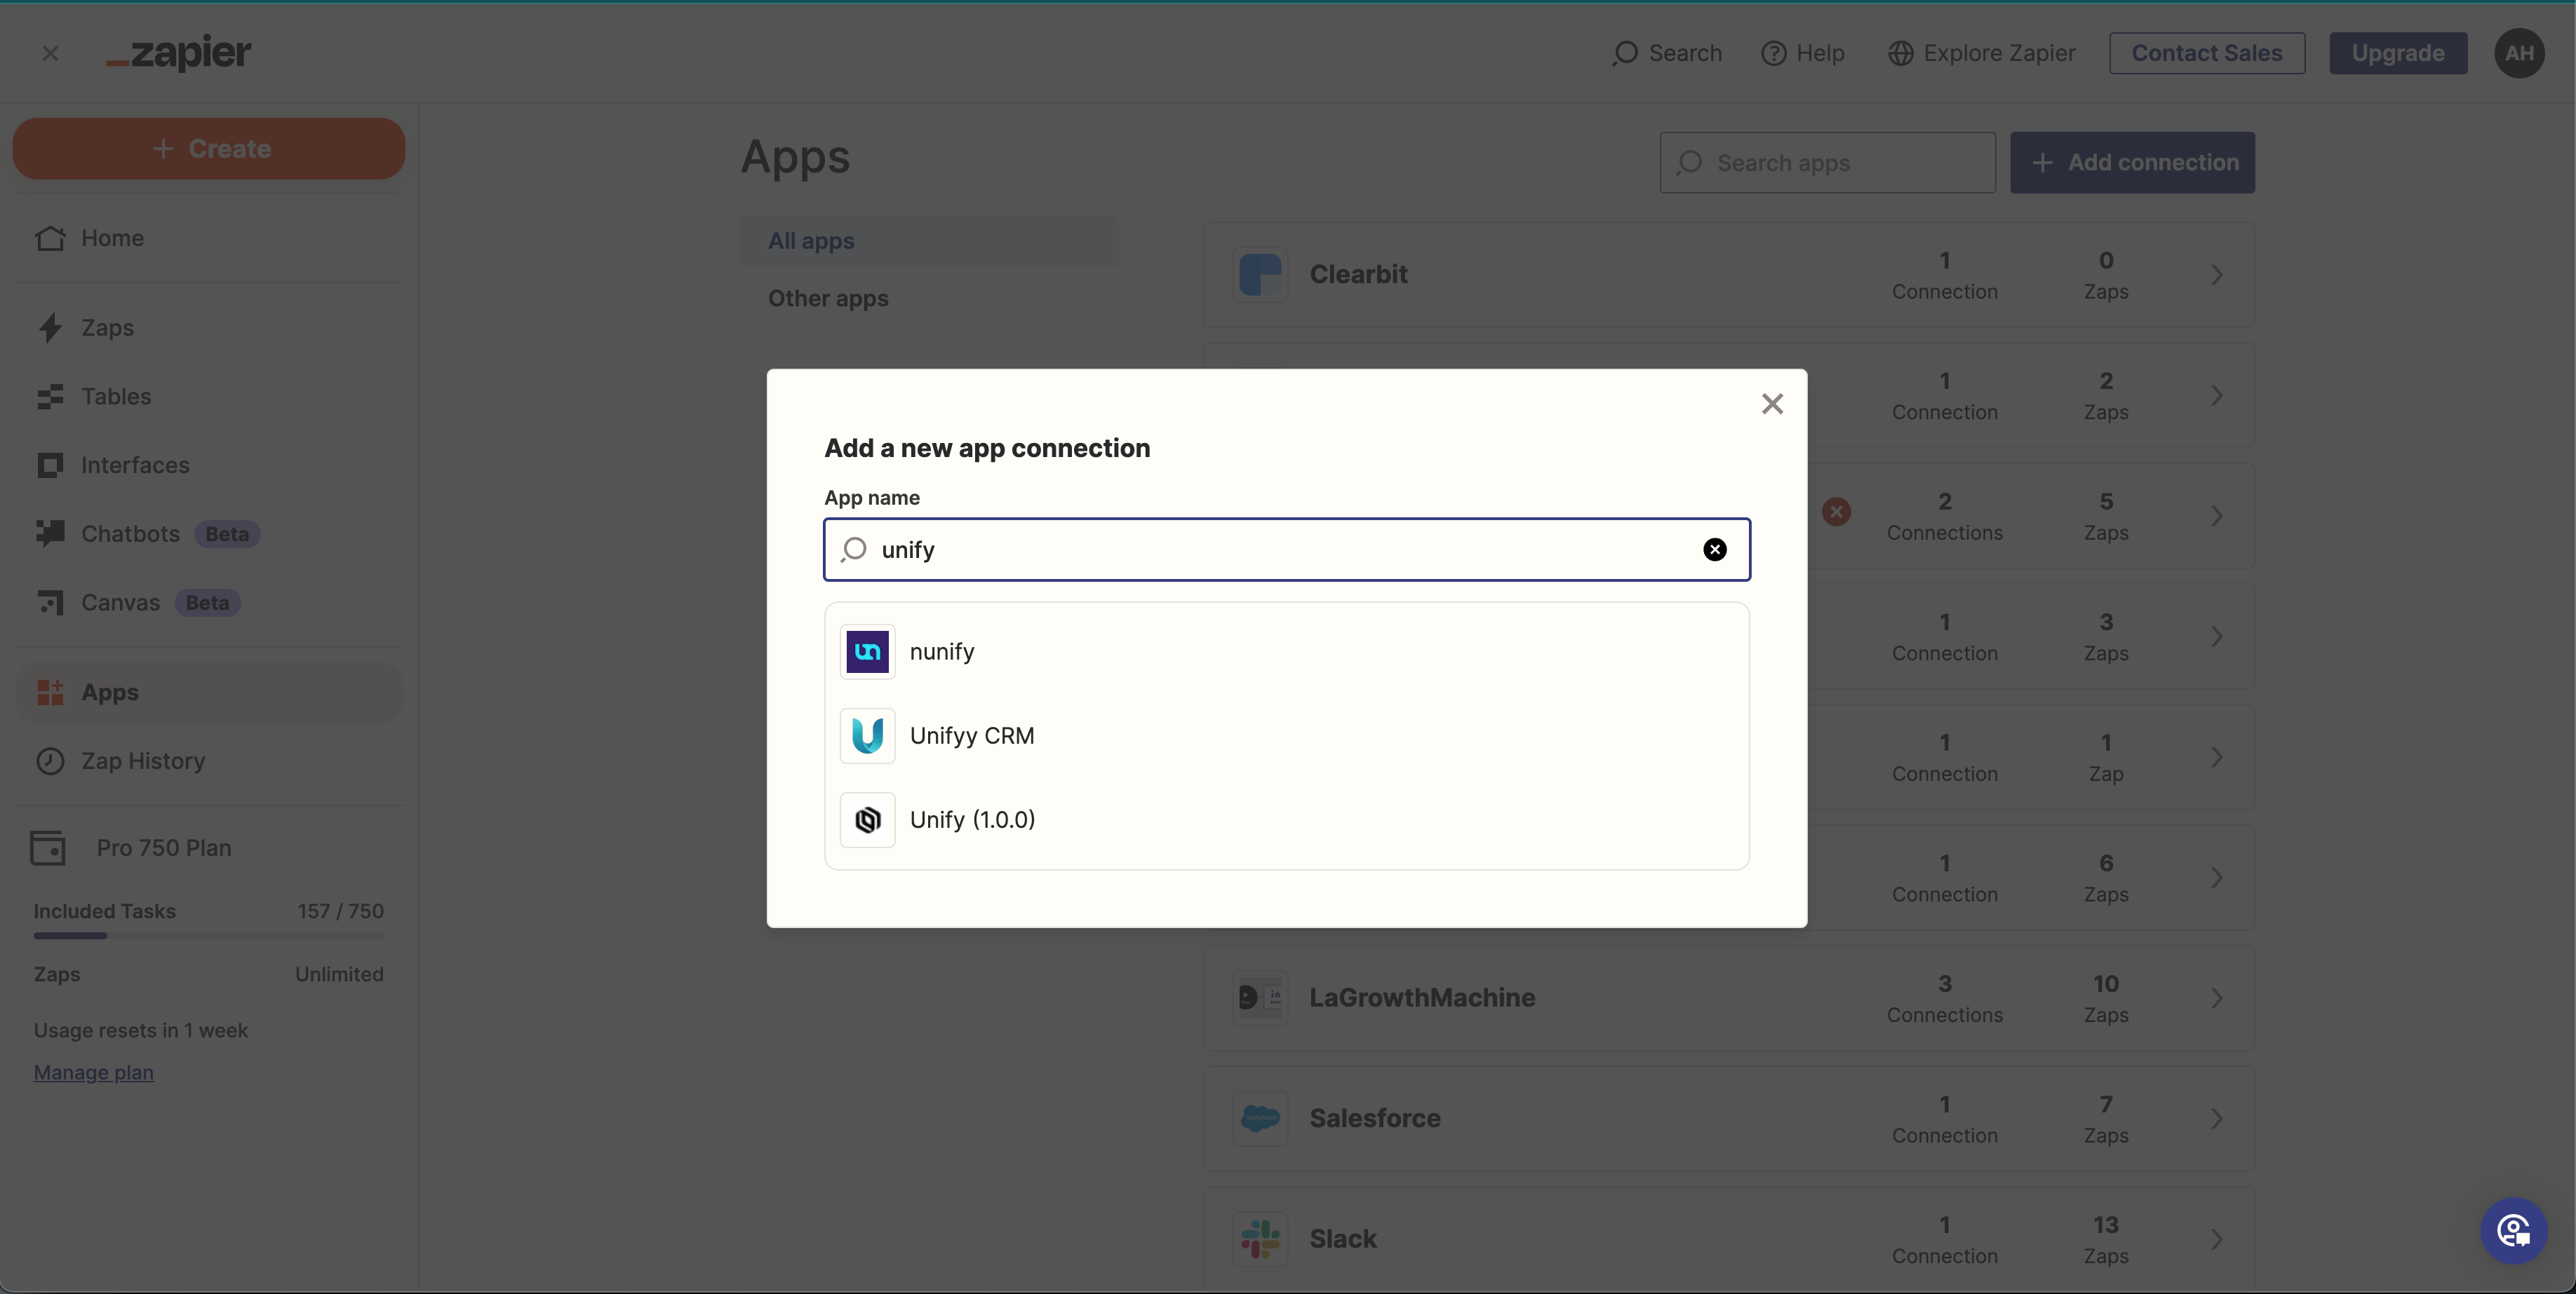
Task: Open Canvas Beta from sidebar
Action: [51, 603]
